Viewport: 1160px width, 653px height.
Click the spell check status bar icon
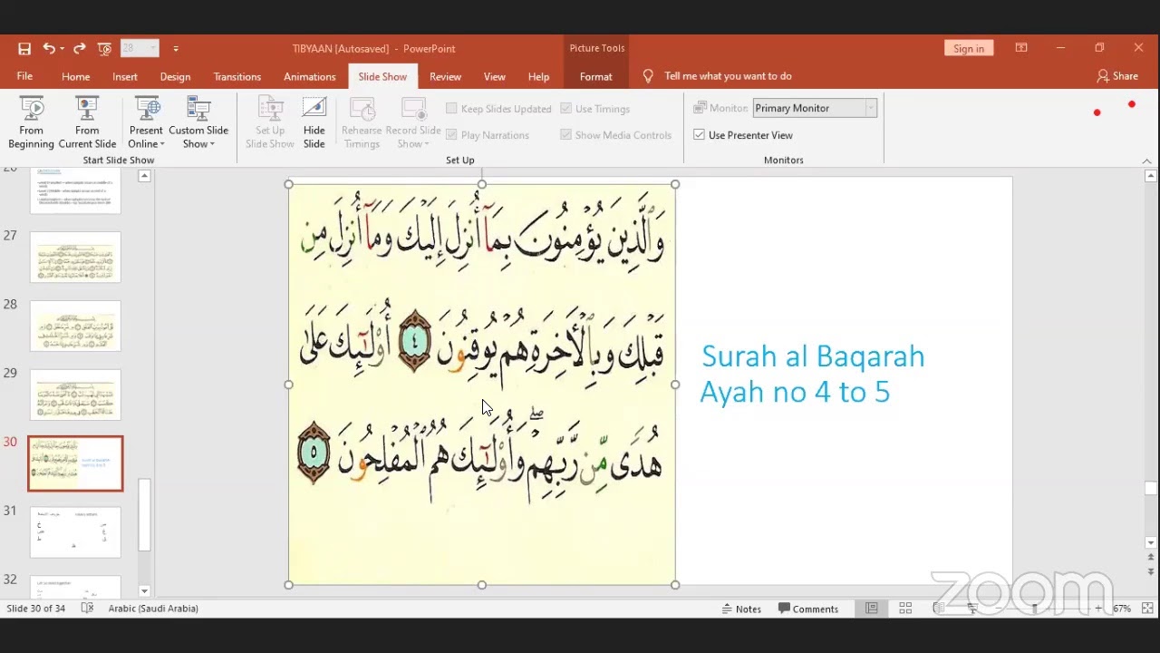point(87,609)
